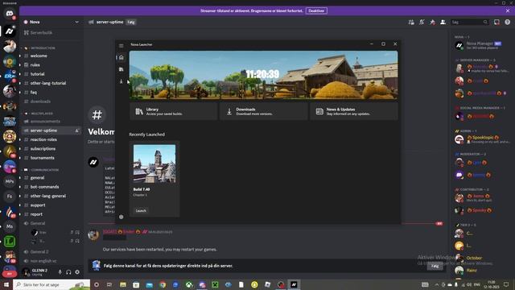Open threads icon in channel header

411,22
